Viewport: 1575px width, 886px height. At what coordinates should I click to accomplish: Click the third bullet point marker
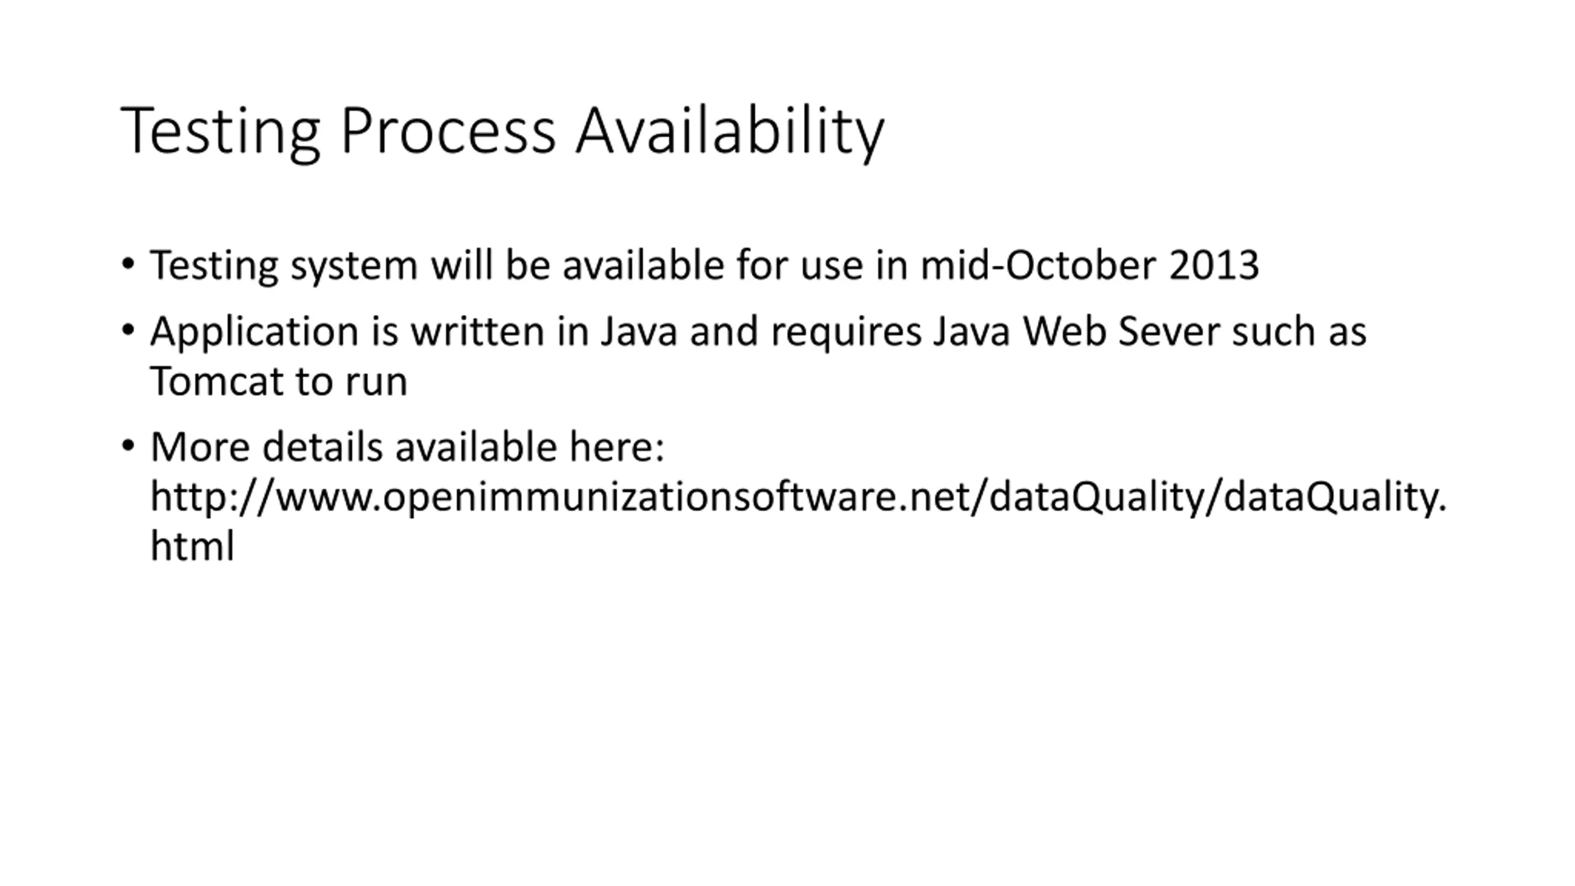pos(128,445)
